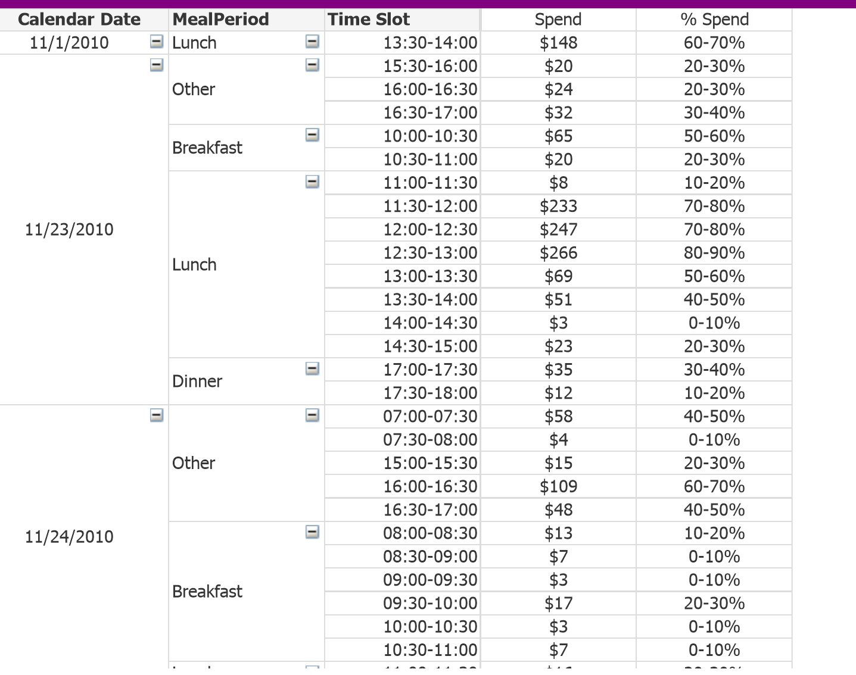Collapse the 11/1/2010 date group
Screen dimensions: 856x675
(156, 42)
